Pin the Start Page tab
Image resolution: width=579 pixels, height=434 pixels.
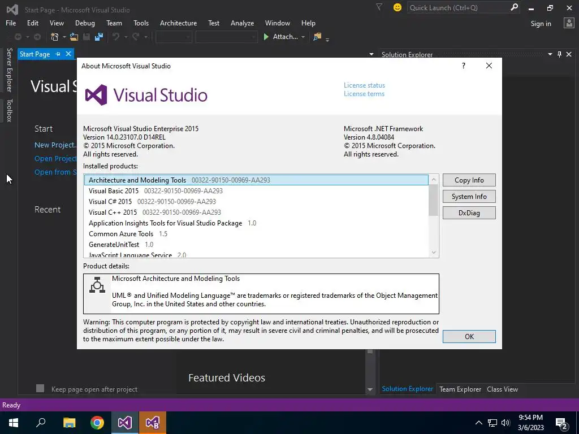tap(58, 54)
